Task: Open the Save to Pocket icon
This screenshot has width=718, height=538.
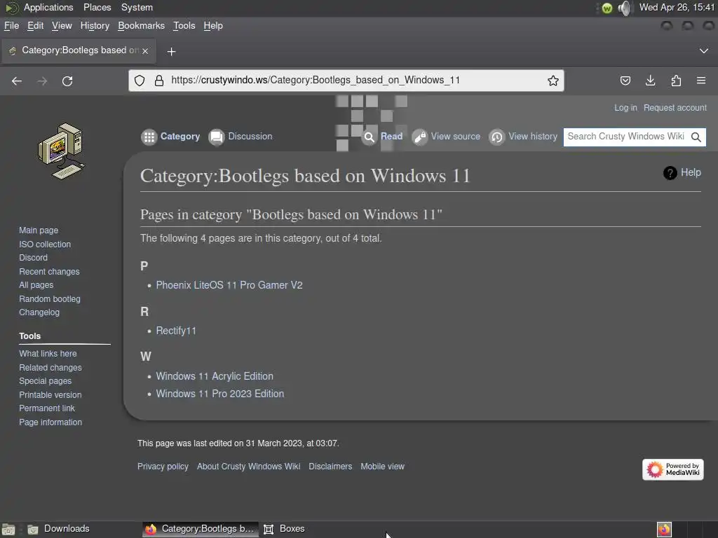Action: [625, 81]
